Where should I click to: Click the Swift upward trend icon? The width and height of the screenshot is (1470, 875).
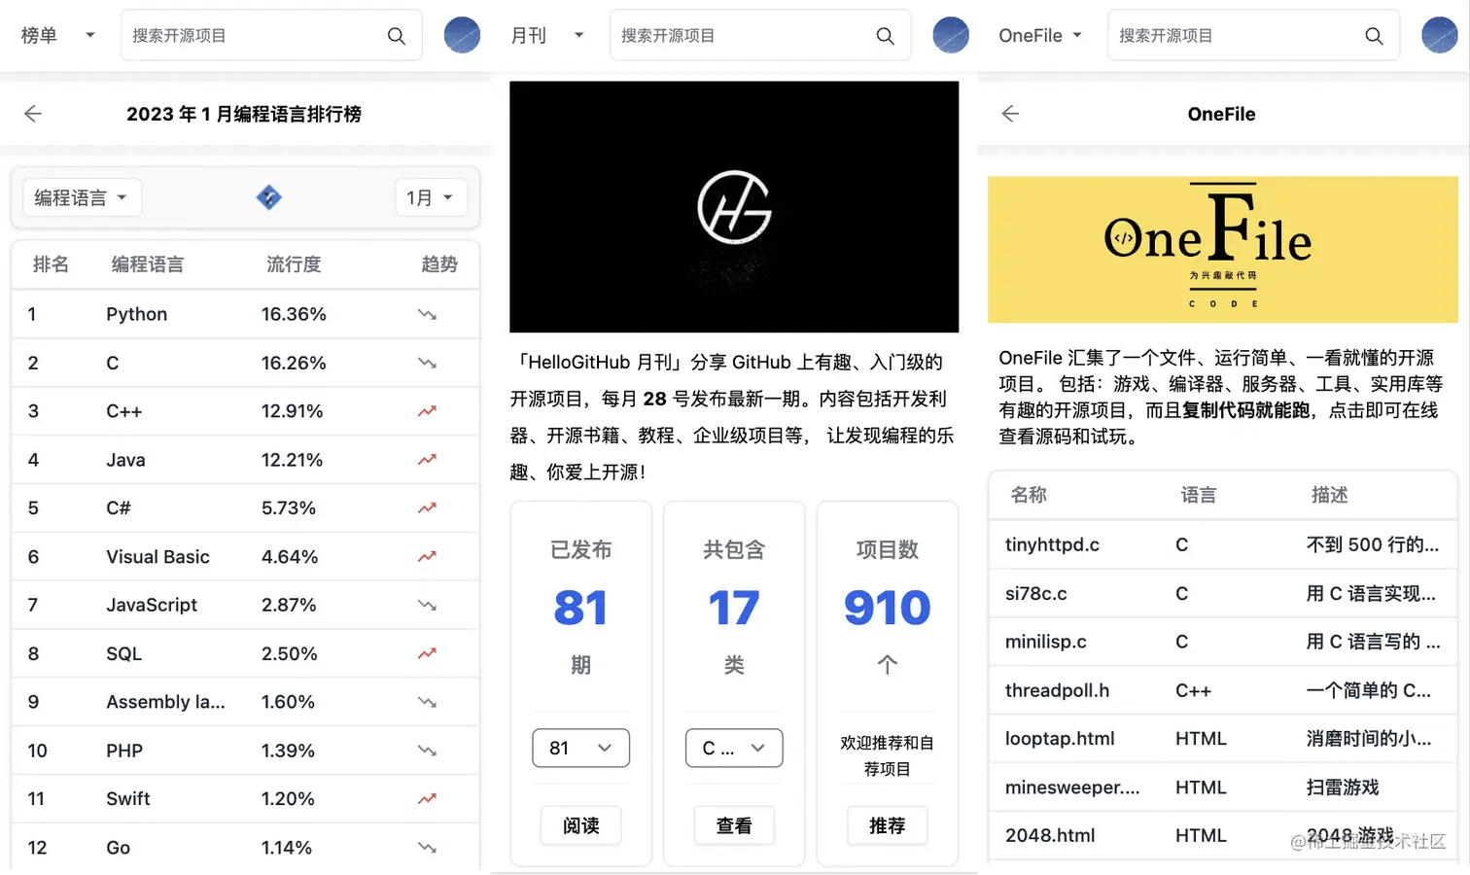(427, 798)
